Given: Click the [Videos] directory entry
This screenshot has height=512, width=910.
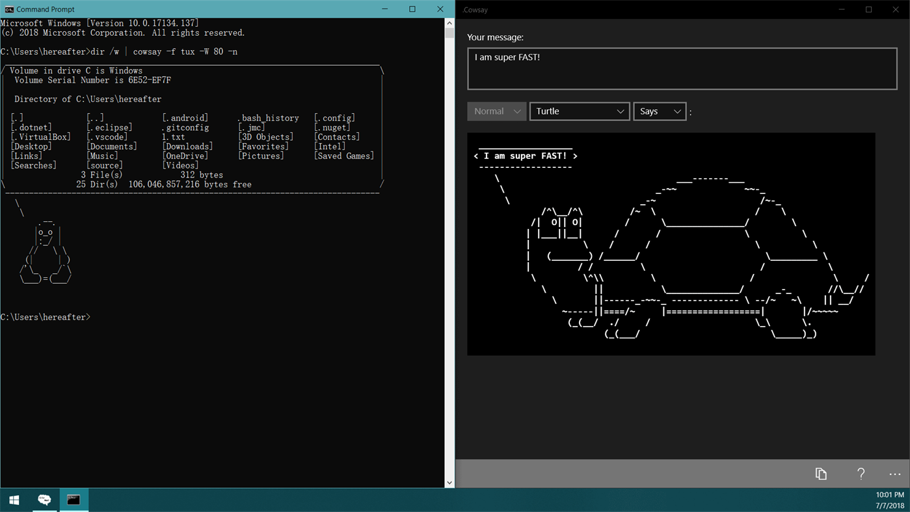Looking at the screenshot, I should [180, 165].
